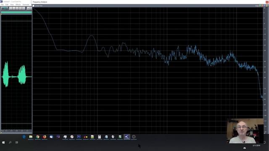Image resolution: width=269 pixels, height=151 pixels.
Task: Switch to Excel on the taskbar
Action: click(120, 137)
